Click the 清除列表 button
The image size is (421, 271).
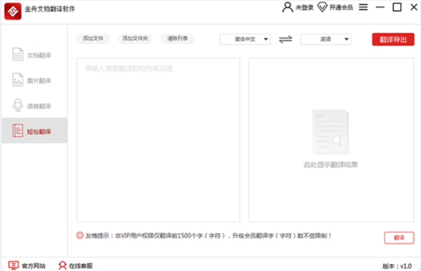pyautogui.click(x=178, y=39)
